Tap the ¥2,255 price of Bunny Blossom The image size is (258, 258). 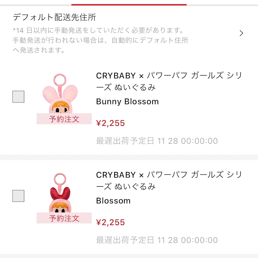111,123
